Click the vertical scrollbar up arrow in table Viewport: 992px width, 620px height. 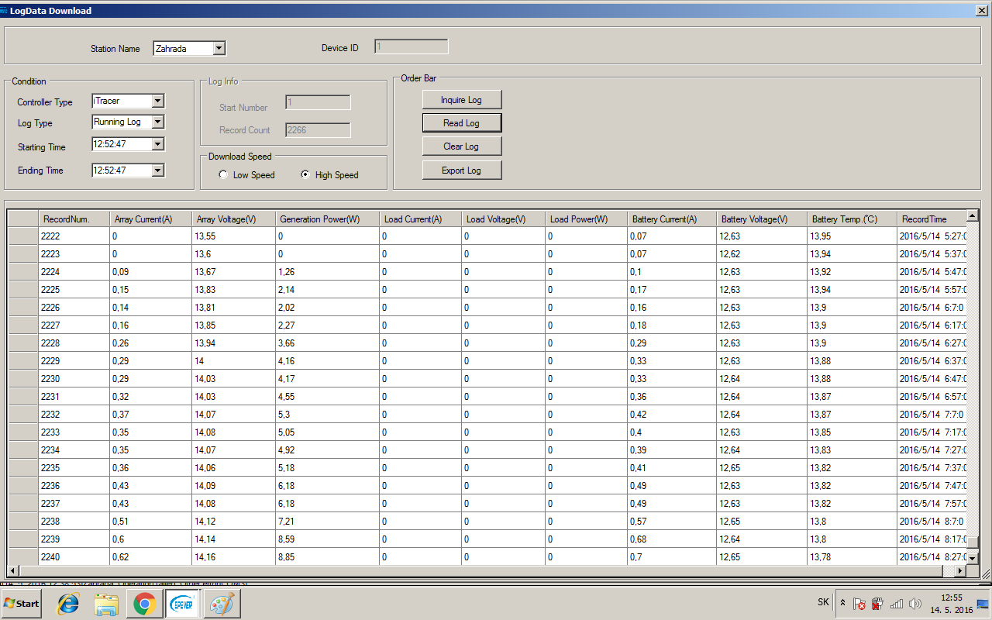tap(973, 218)
